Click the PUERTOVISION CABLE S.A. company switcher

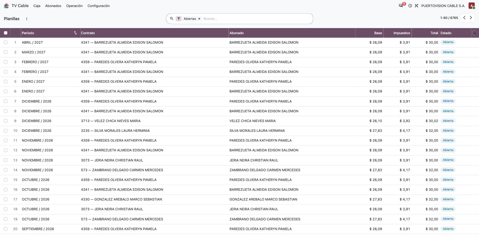[x=443, y=6]
